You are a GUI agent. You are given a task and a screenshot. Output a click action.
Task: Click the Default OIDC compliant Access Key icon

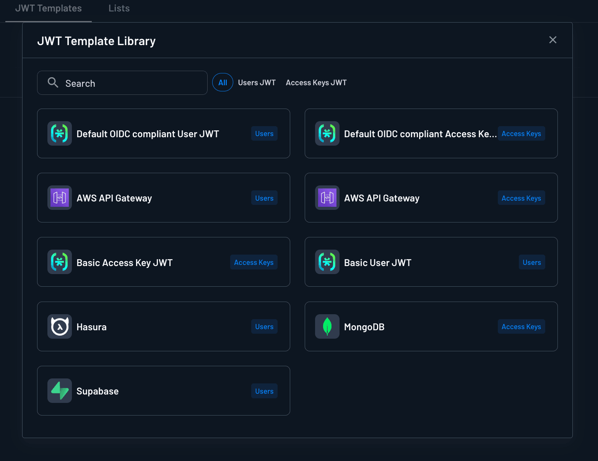point(327,133)
